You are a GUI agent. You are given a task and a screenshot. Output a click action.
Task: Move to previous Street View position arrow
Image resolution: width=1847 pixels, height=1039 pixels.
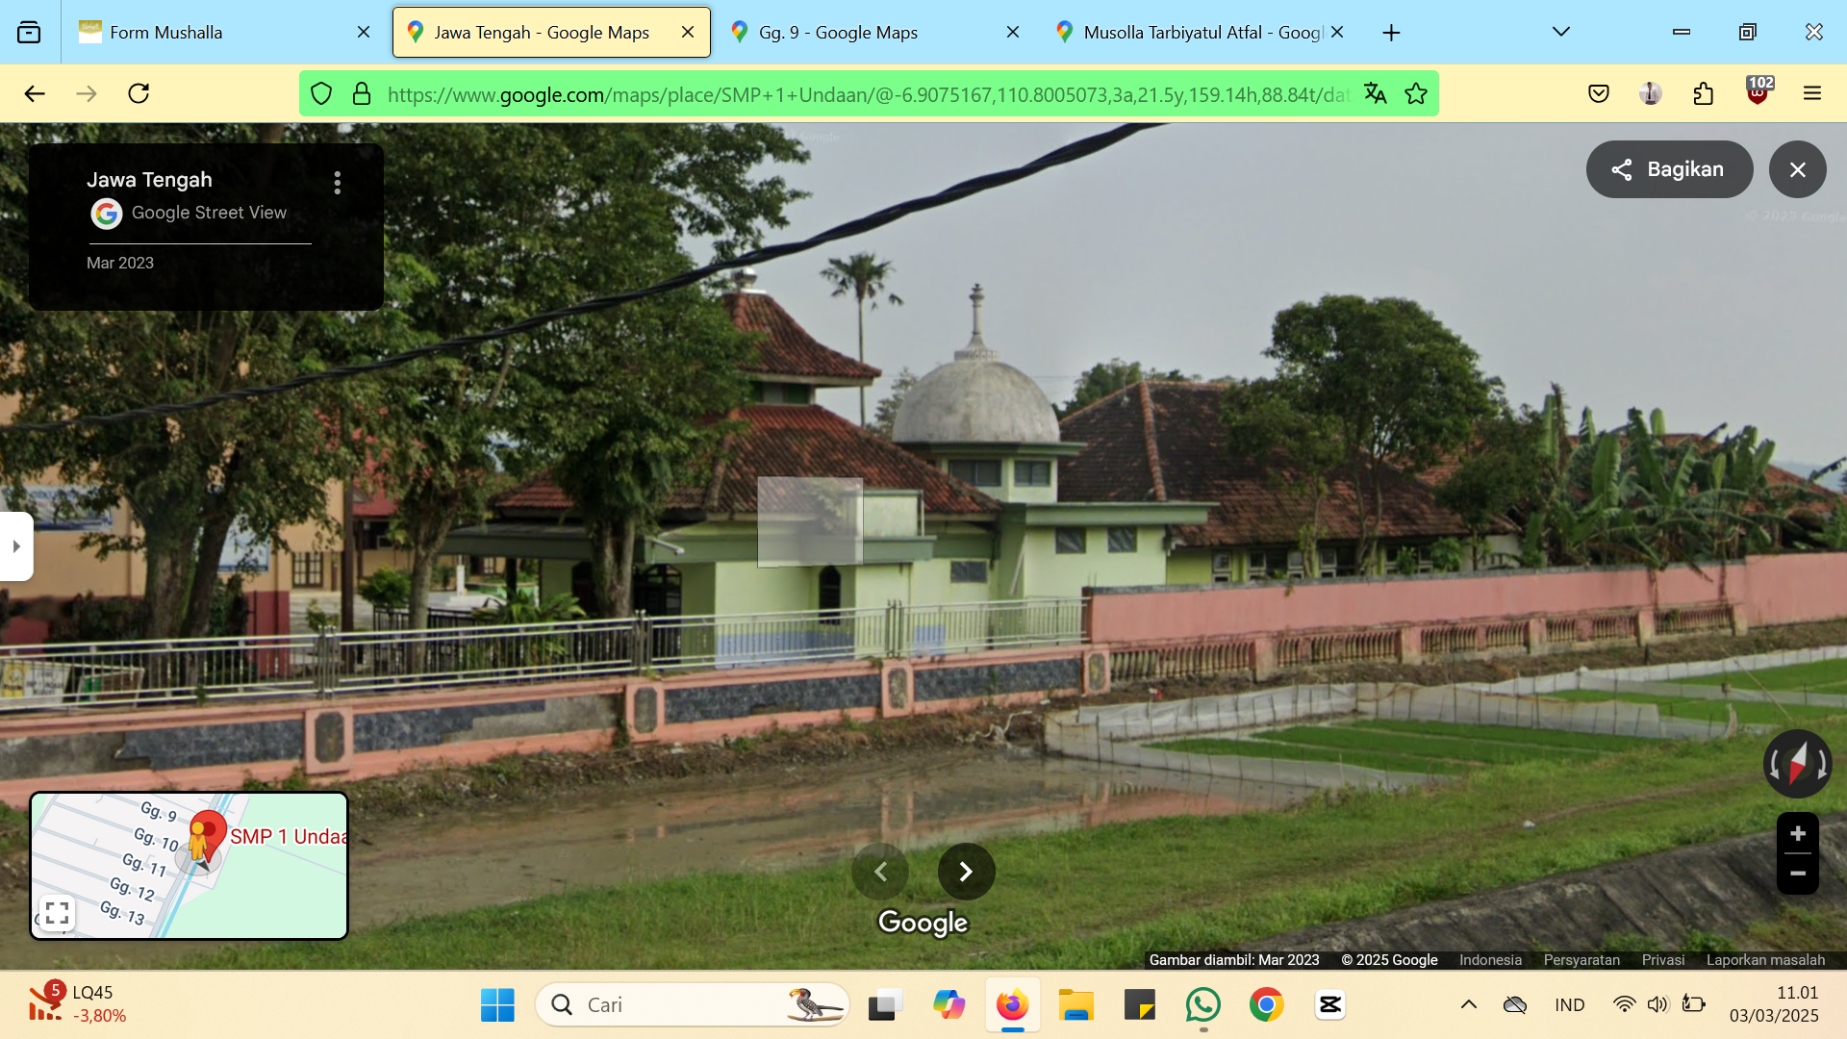tap(880, 872)
